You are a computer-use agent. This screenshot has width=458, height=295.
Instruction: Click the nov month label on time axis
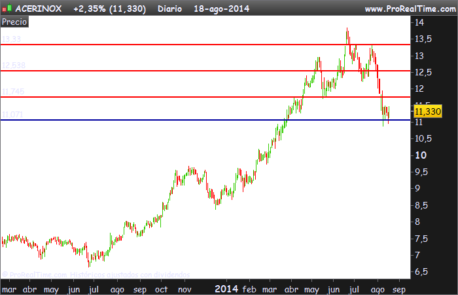(185, 290)
